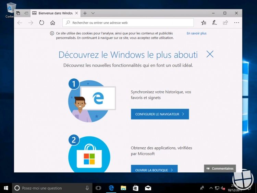Click the address search bar

coord(128,23)
